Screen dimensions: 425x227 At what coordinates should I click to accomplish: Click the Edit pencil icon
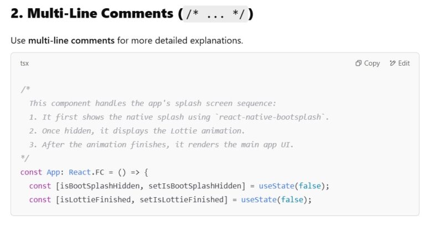pyautogui.click(x=393, y=64)
